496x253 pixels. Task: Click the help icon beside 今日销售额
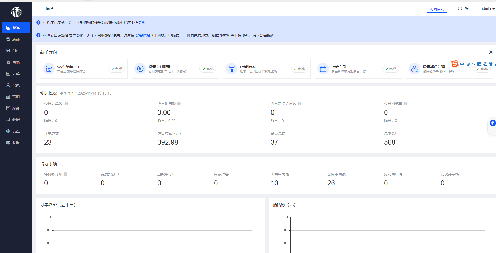pos(179,104)
